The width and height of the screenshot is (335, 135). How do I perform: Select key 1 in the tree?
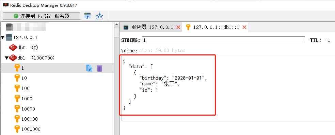tap(57, 68)
